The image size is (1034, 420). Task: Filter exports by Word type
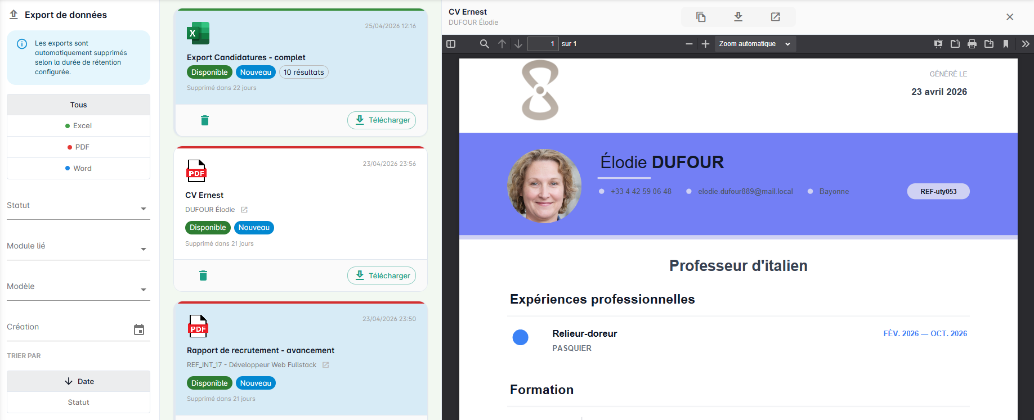(78, 169)
